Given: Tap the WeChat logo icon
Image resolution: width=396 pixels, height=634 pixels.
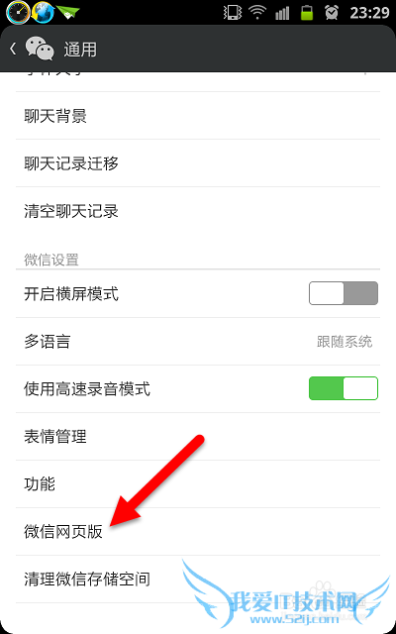Looking at the screenshot, I should [40, 49].
